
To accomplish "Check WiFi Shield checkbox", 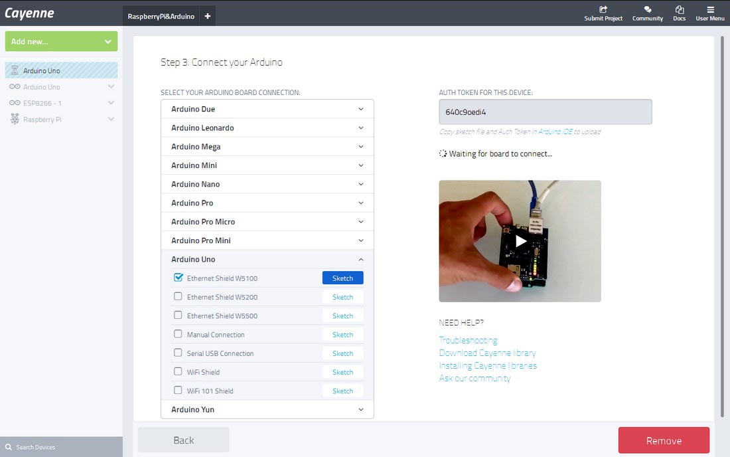I will (x=178, y=371).
